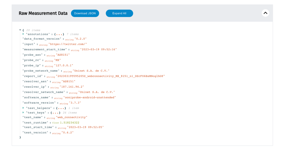Click the report_id value string
The height and width of the screenshot is (152, 284).
tap(110, 76)
